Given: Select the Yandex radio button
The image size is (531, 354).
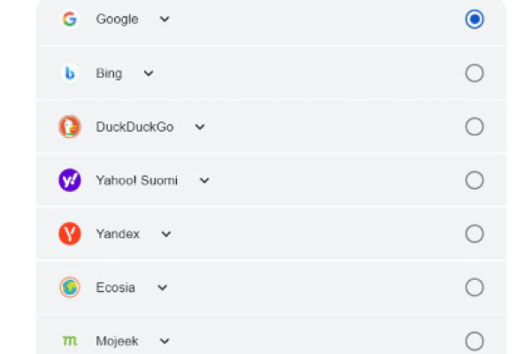Looking at the screenshot, I should click(x=474, y=234).
